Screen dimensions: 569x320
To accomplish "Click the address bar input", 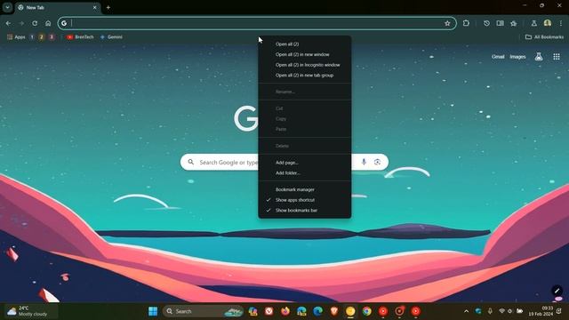I will (257, 23).
